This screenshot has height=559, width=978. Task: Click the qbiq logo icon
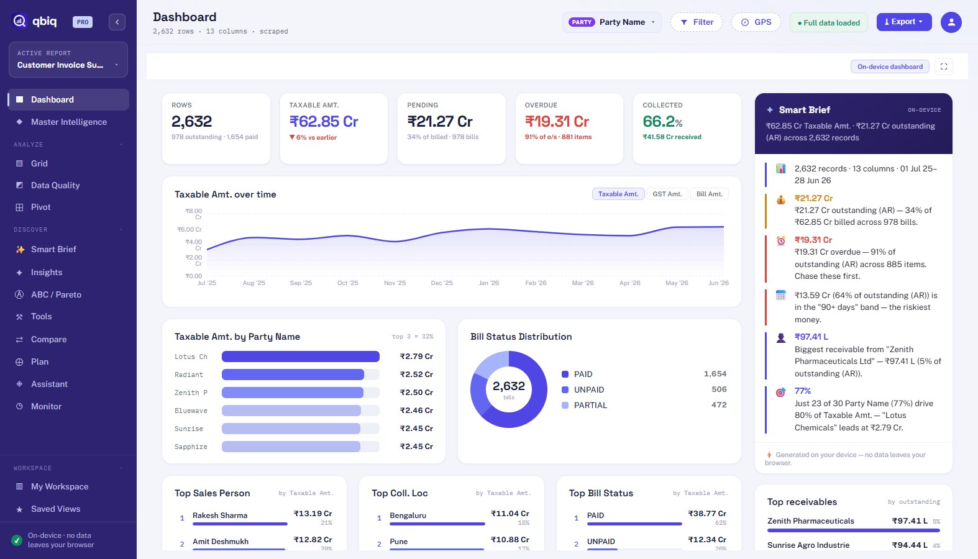tap(19, 22)
